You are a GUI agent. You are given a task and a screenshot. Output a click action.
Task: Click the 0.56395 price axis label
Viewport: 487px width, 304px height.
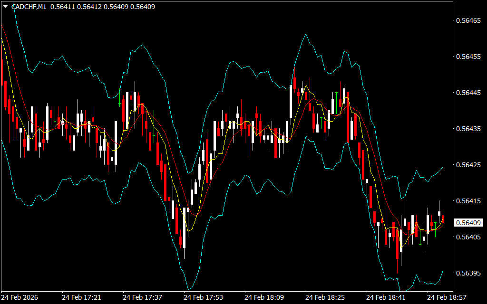pos(468,273)
